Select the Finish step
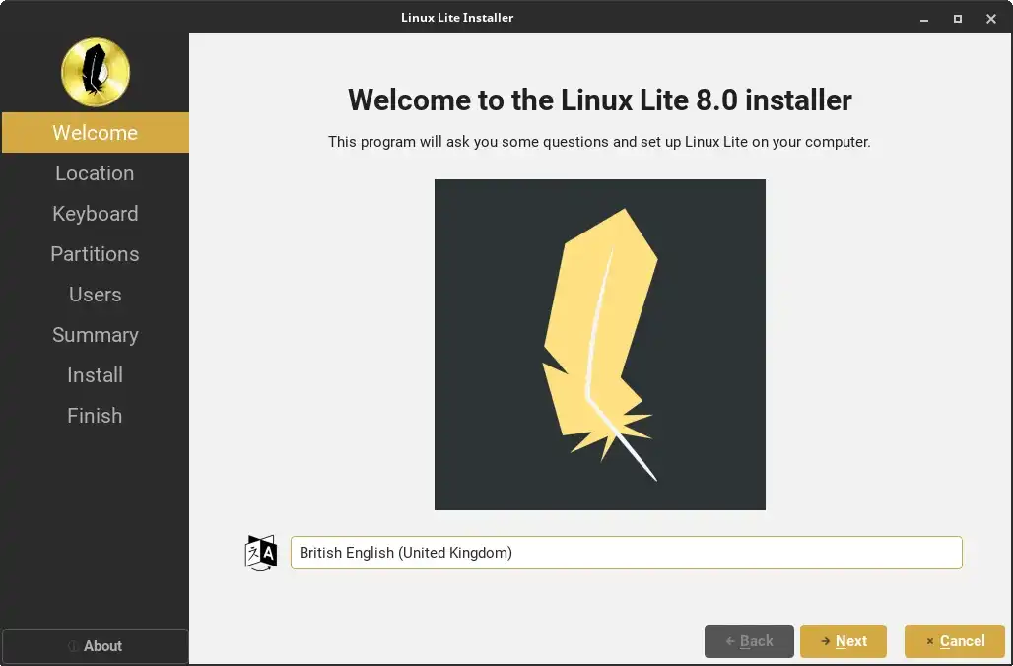This screenshot has height=666, width=1013. coord(96,416)
